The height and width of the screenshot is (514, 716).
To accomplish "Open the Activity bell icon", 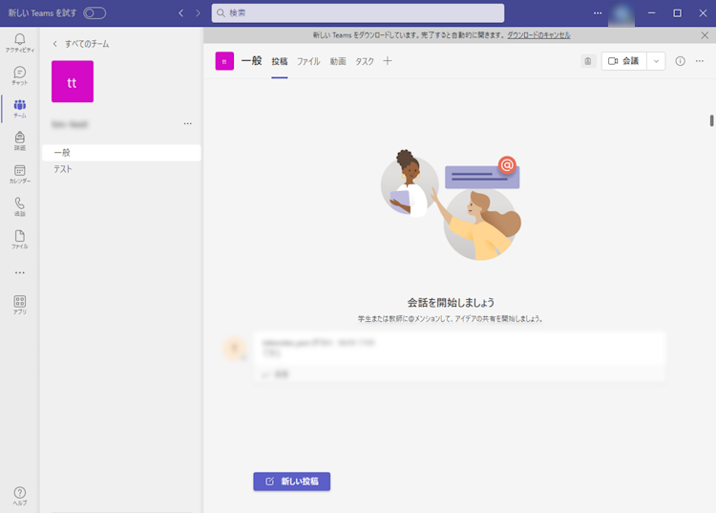I will [19, 41].
